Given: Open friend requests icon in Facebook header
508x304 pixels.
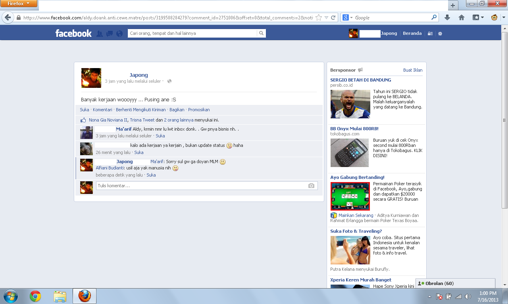Looking at the screenshot, I should click(100, 34).
